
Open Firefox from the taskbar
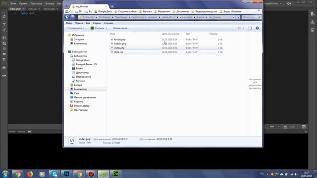(x=30, y=174)
